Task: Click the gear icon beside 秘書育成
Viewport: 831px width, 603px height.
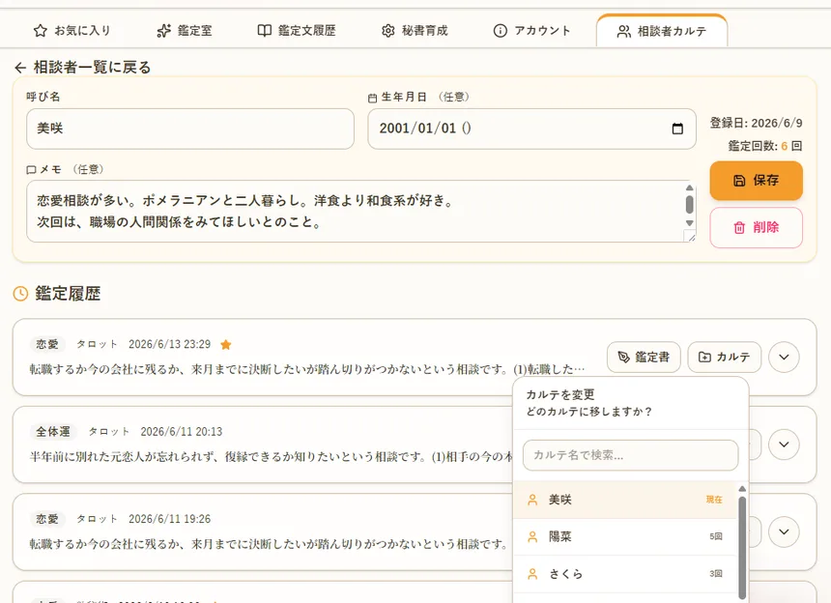Action: click(387, 31)
